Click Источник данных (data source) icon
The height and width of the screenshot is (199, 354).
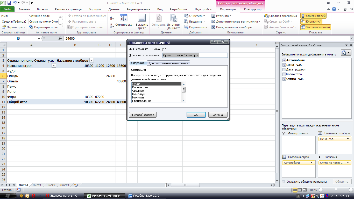click(173, 22)
